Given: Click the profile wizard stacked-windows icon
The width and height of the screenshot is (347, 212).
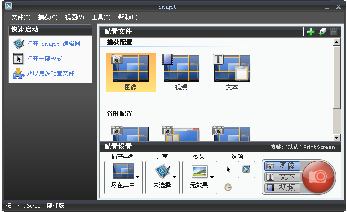Looking at the screenshot, I should [x=322, y=32].
